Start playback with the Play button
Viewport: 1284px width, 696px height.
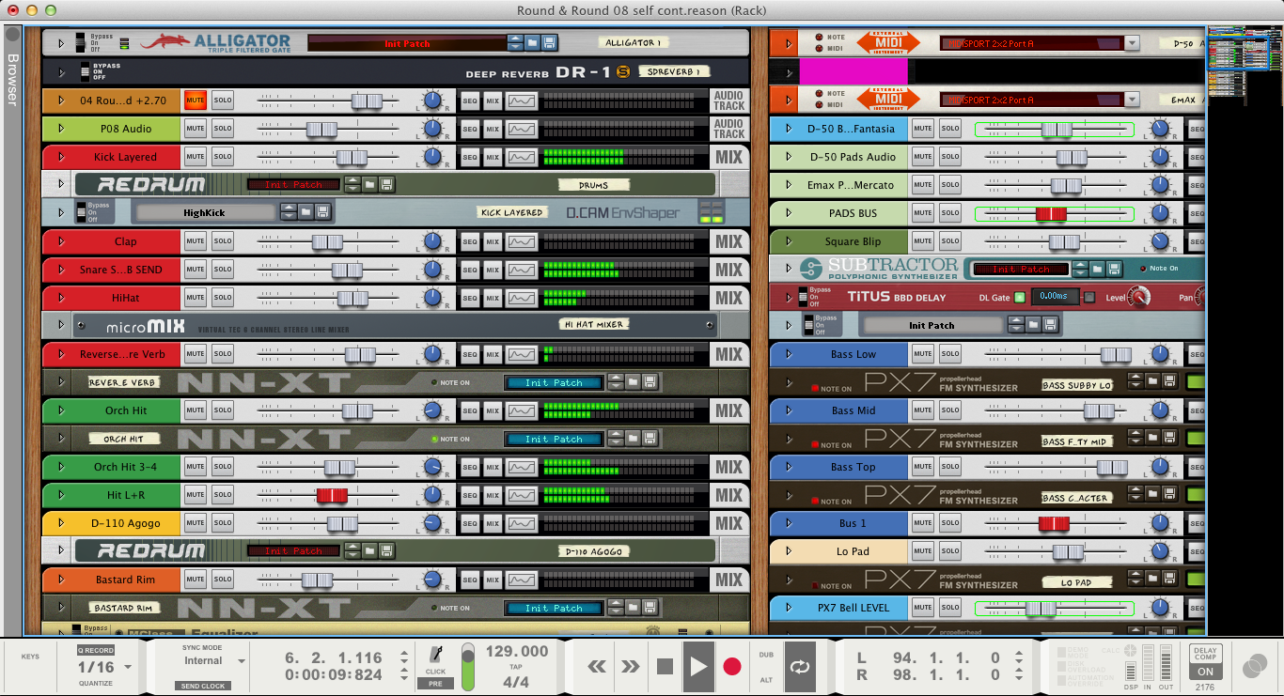[x=698, y=666]
